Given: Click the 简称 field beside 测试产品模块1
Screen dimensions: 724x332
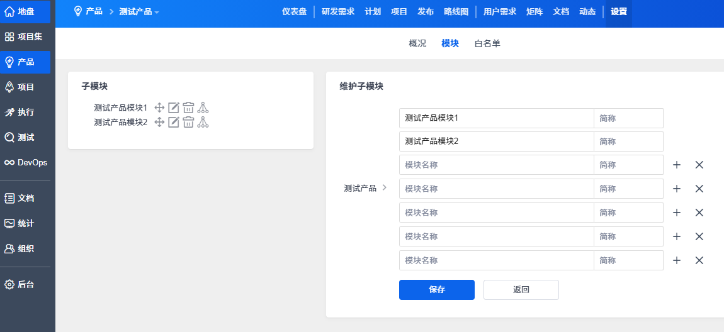Looking at the screenshot, I should (x=628, y=118).
